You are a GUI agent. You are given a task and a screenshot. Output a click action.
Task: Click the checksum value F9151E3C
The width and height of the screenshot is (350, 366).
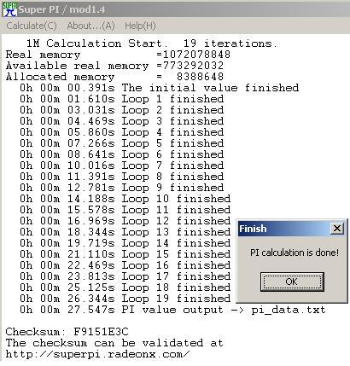click(x=102, y=332)
